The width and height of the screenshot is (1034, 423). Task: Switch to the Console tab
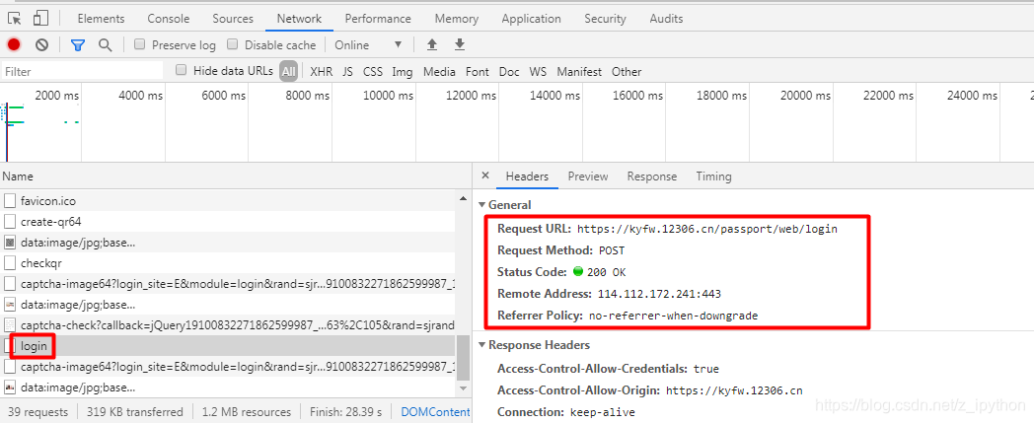(x=168, y=19)
